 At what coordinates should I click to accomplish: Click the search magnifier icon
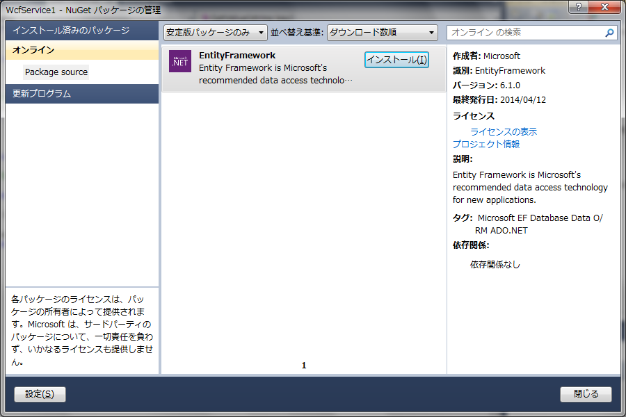[x=609, y=33]
